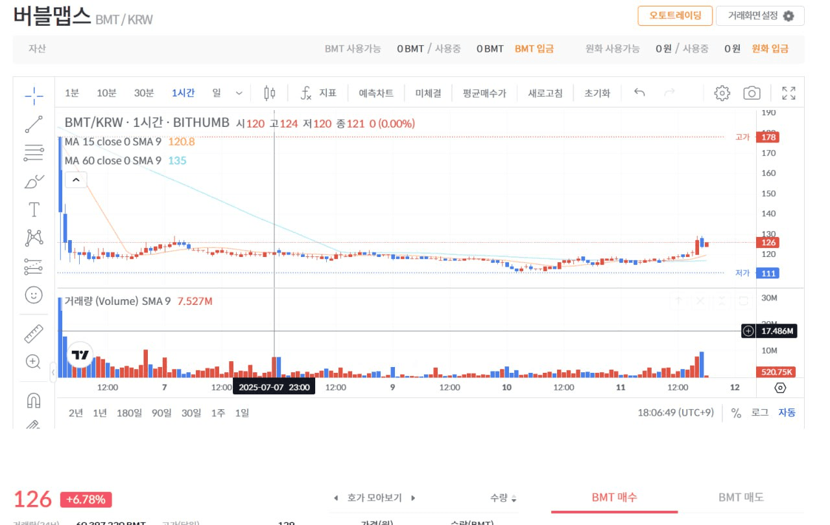Select the text annotation tool
The image size is (830, 525).
click(34, 210)
